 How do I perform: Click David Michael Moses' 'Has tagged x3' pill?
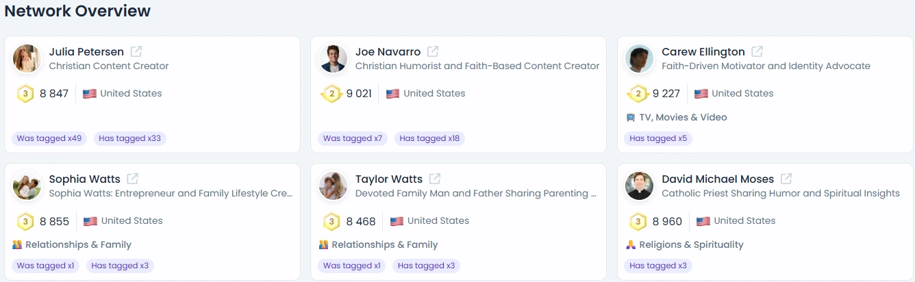point(658,266)
